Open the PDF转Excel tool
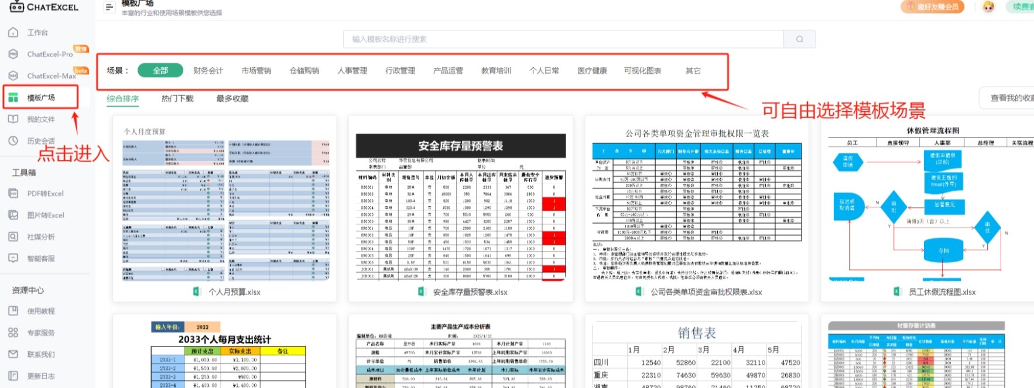 [x=45, y=194]
